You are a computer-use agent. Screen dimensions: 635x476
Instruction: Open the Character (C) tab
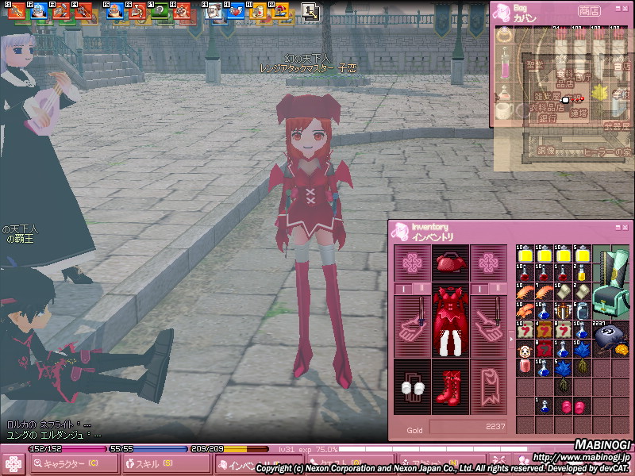pos(74,464)
